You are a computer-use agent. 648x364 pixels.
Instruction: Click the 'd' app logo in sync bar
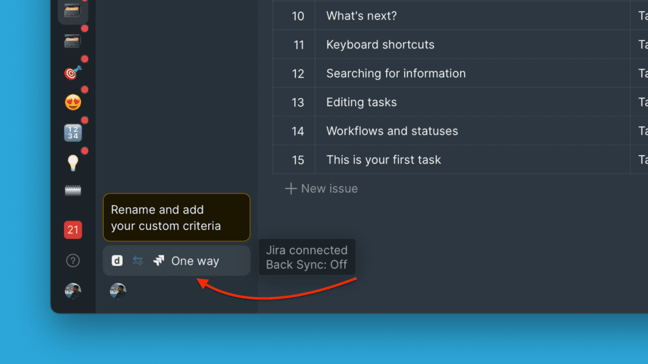[x=117, y=261]
